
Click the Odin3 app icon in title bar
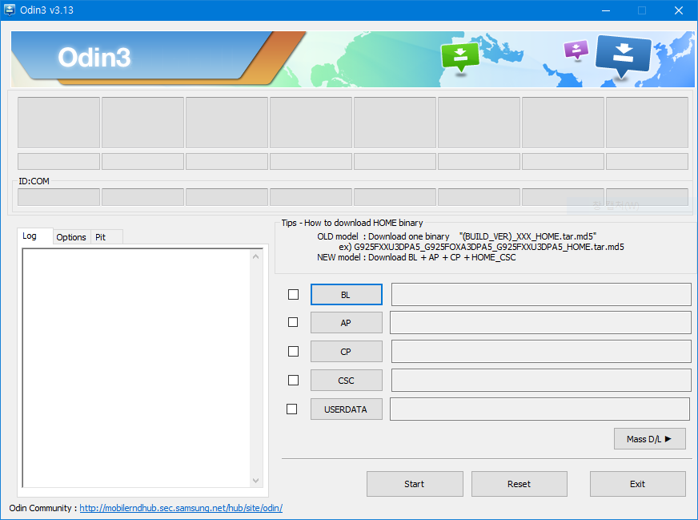(10, 10)
